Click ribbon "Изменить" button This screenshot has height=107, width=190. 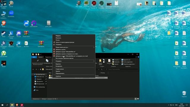[x=116, y=62]
